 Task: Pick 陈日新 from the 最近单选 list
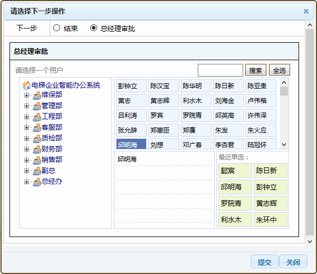[271, 171]
